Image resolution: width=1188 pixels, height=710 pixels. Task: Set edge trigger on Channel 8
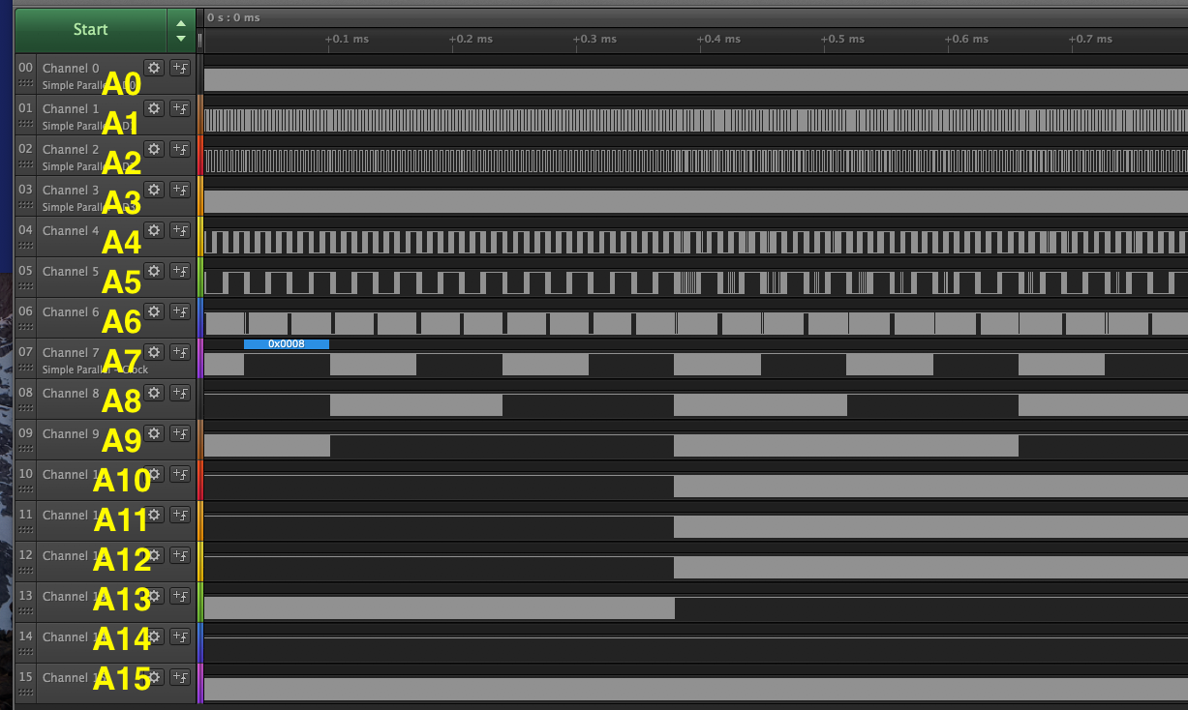pyautogui.click(x=180, y=393)
